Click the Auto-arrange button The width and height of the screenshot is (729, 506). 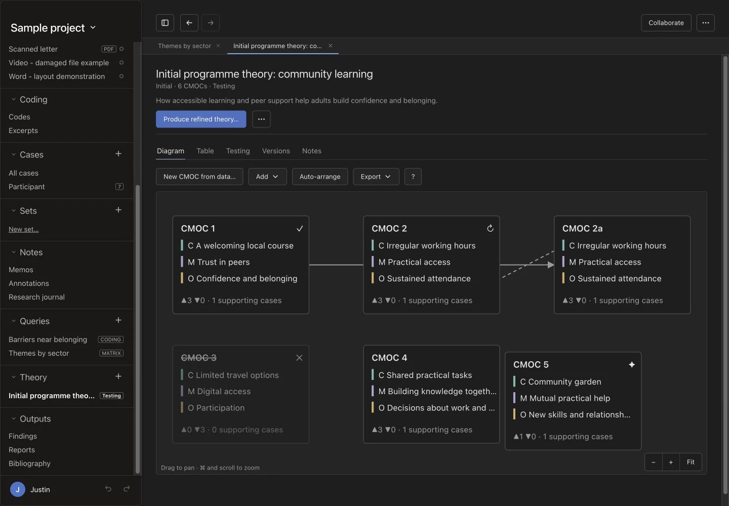tap(320, 177)
